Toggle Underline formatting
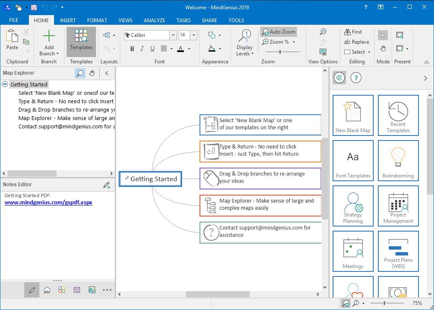Image resolution: width=434 pixels, height=310 pixels. [x=152, y=49]
